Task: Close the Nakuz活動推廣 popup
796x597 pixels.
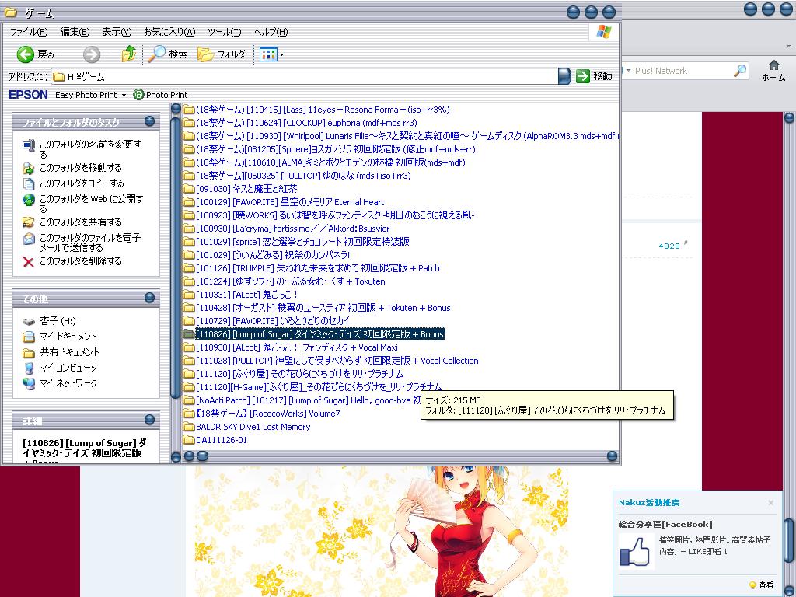Action: (x=770, y=503)
